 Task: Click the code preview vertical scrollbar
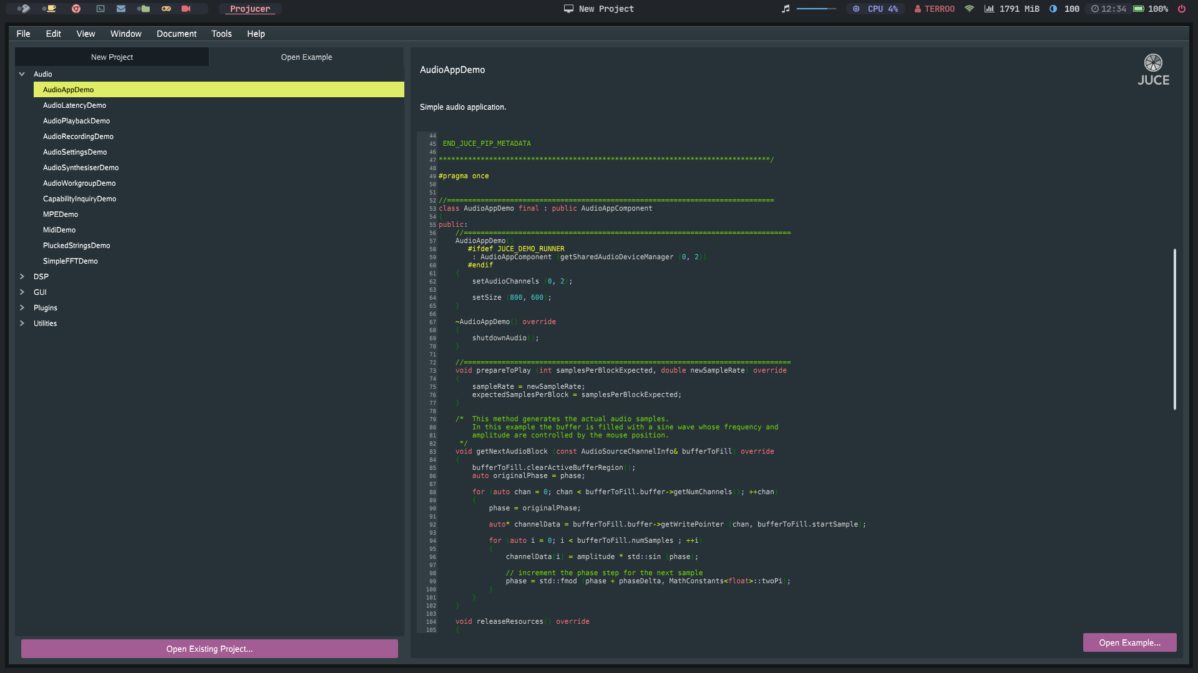pyautogui.click(x=1174, y=329)
